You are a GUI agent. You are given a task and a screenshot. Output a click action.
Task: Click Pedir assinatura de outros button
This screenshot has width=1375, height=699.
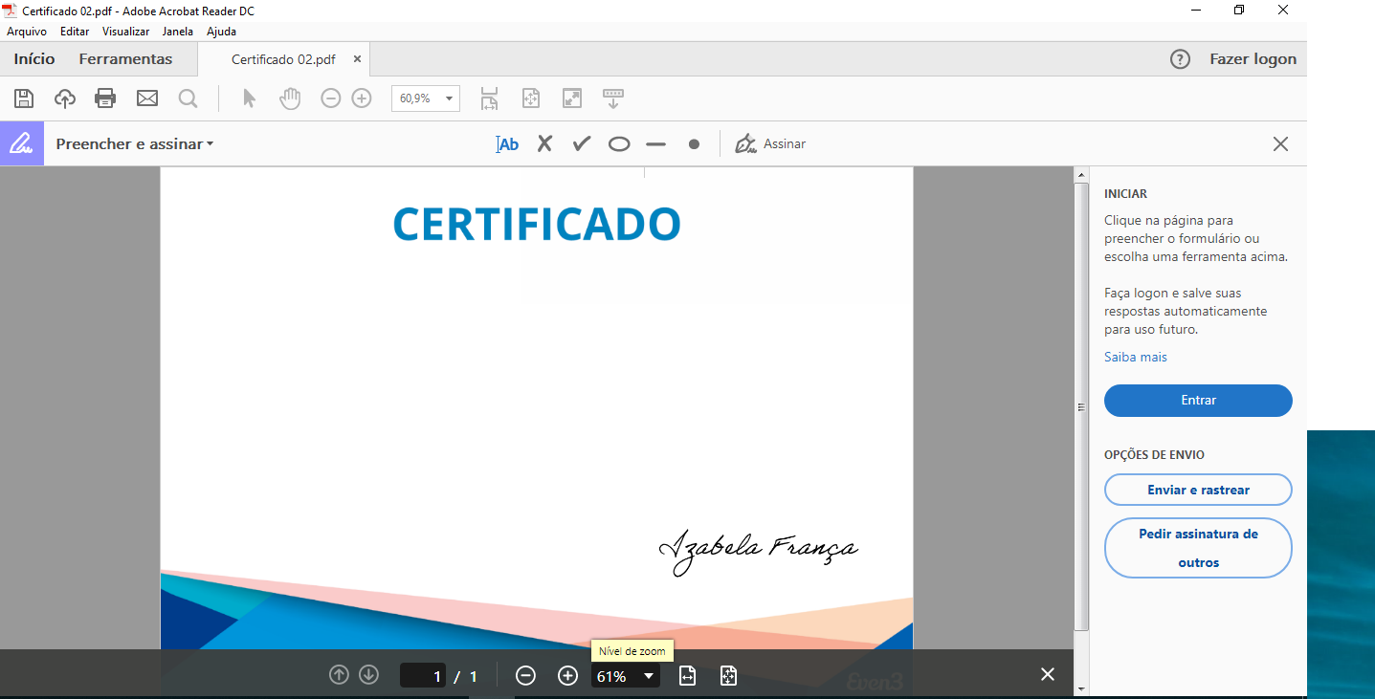(x=1198, y=548)
